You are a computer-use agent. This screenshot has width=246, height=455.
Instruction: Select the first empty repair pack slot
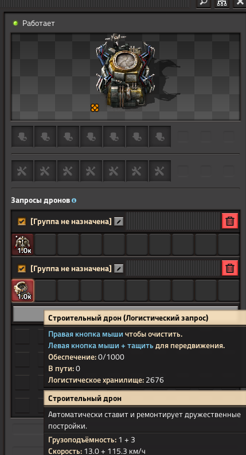22,171
